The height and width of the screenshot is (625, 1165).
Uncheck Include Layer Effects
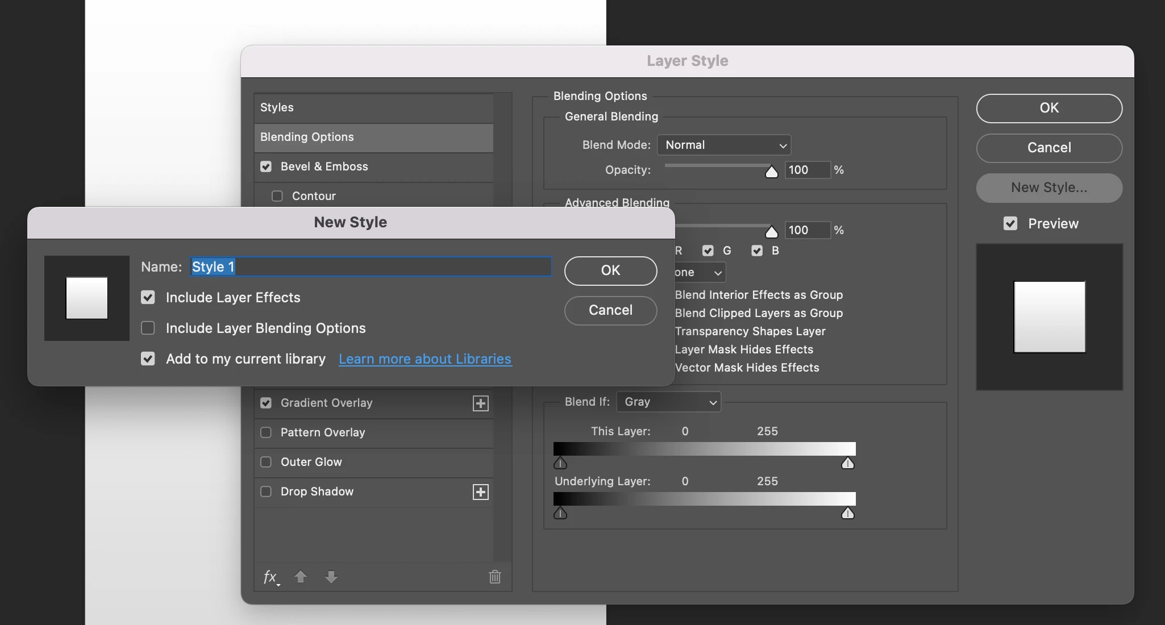tap(148, 298)
